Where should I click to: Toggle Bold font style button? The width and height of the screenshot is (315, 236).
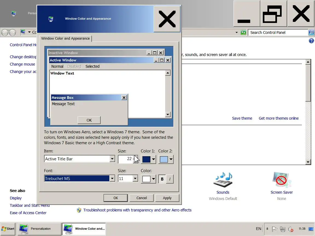coord(162,179)
